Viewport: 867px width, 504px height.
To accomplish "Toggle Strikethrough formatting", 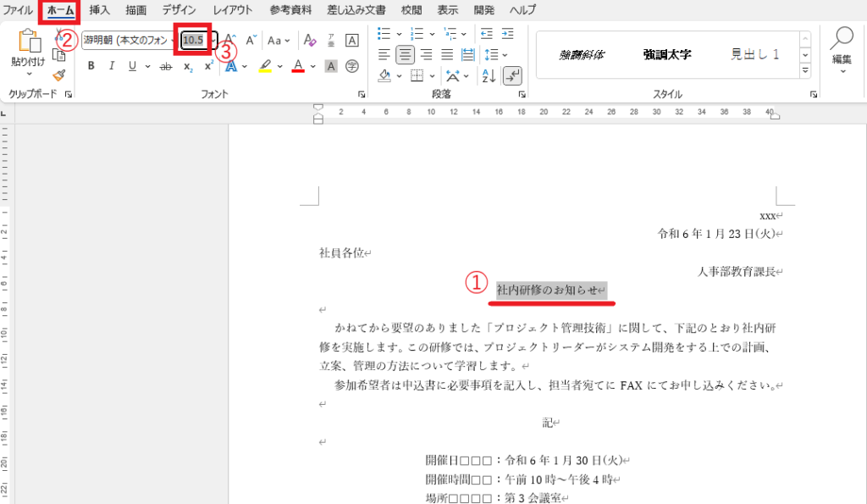I will click(x=166, y=66).
